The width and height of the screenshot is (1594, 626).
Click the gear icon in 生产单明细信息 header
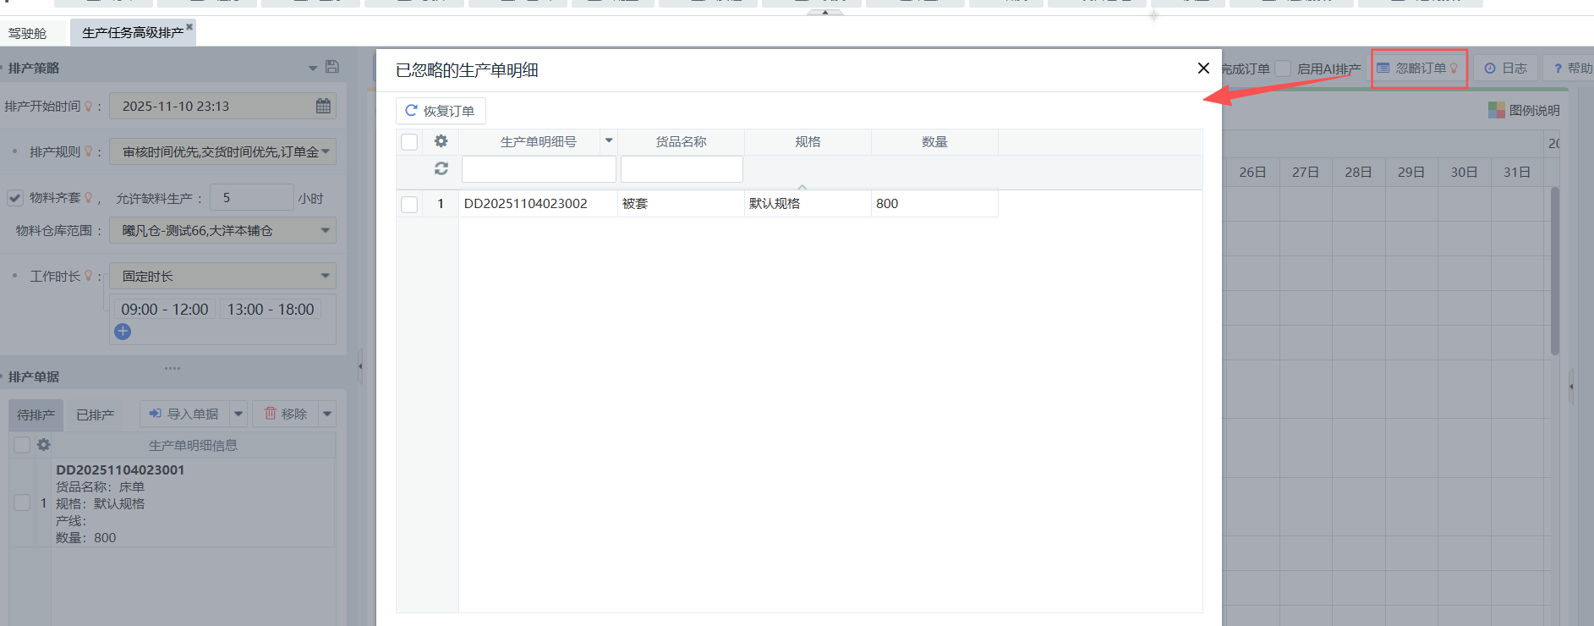pyautogui.click(x=44, y=445)
